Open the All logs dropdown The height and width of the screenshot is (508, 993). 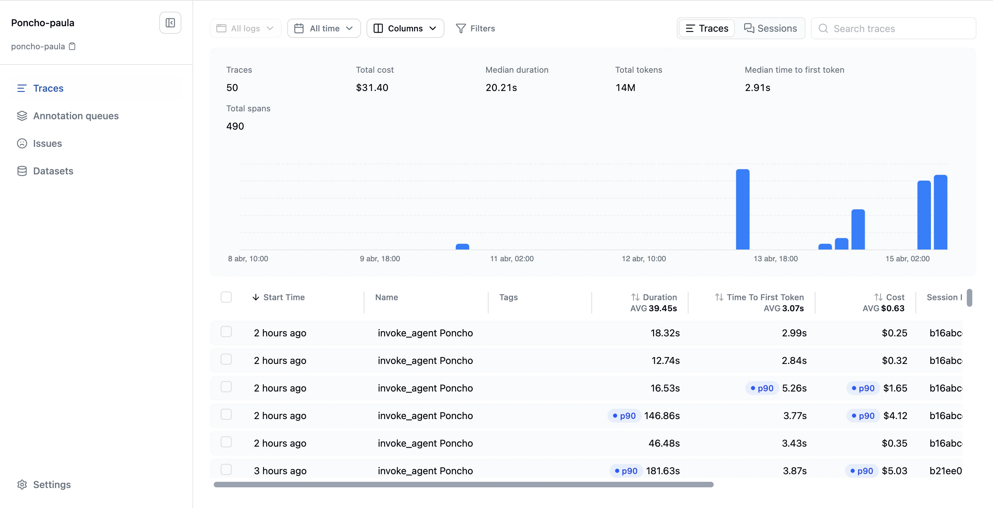pyautogui.click(x=245, y=29)
